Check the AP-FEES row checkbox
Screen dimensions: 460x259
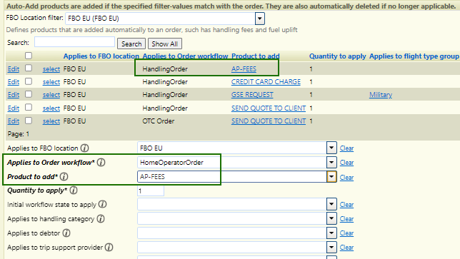29,68
